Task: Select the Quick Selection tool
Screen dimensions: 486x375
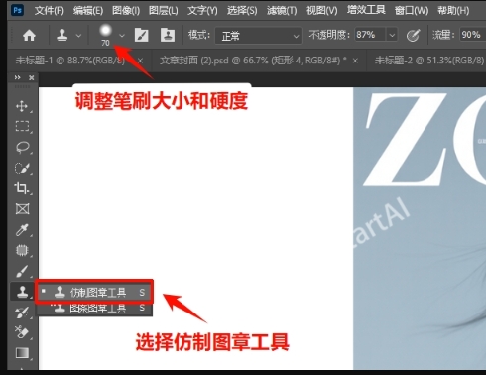Action: tap(22, 168)
